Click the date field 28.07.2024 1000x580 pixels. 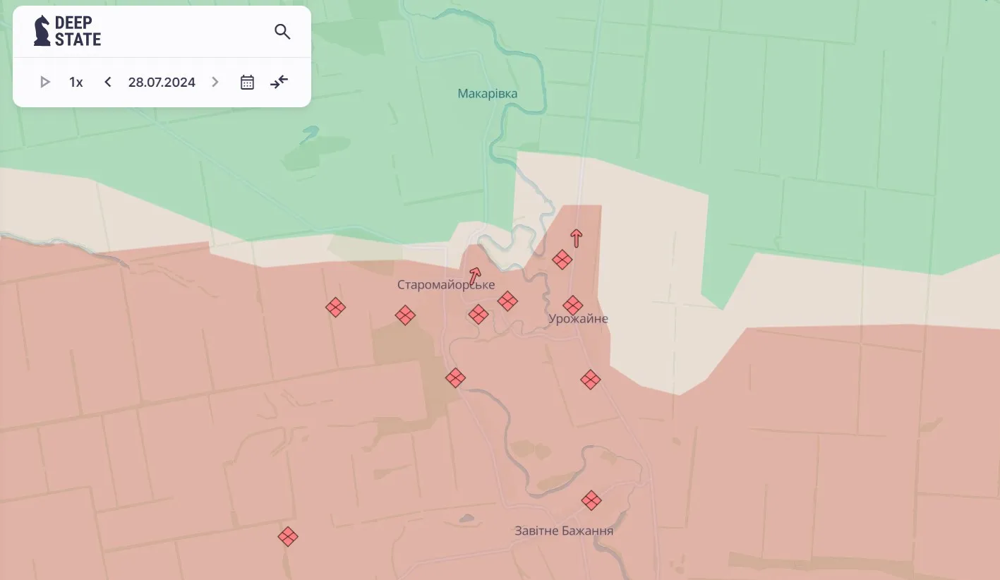coord(162,83)
